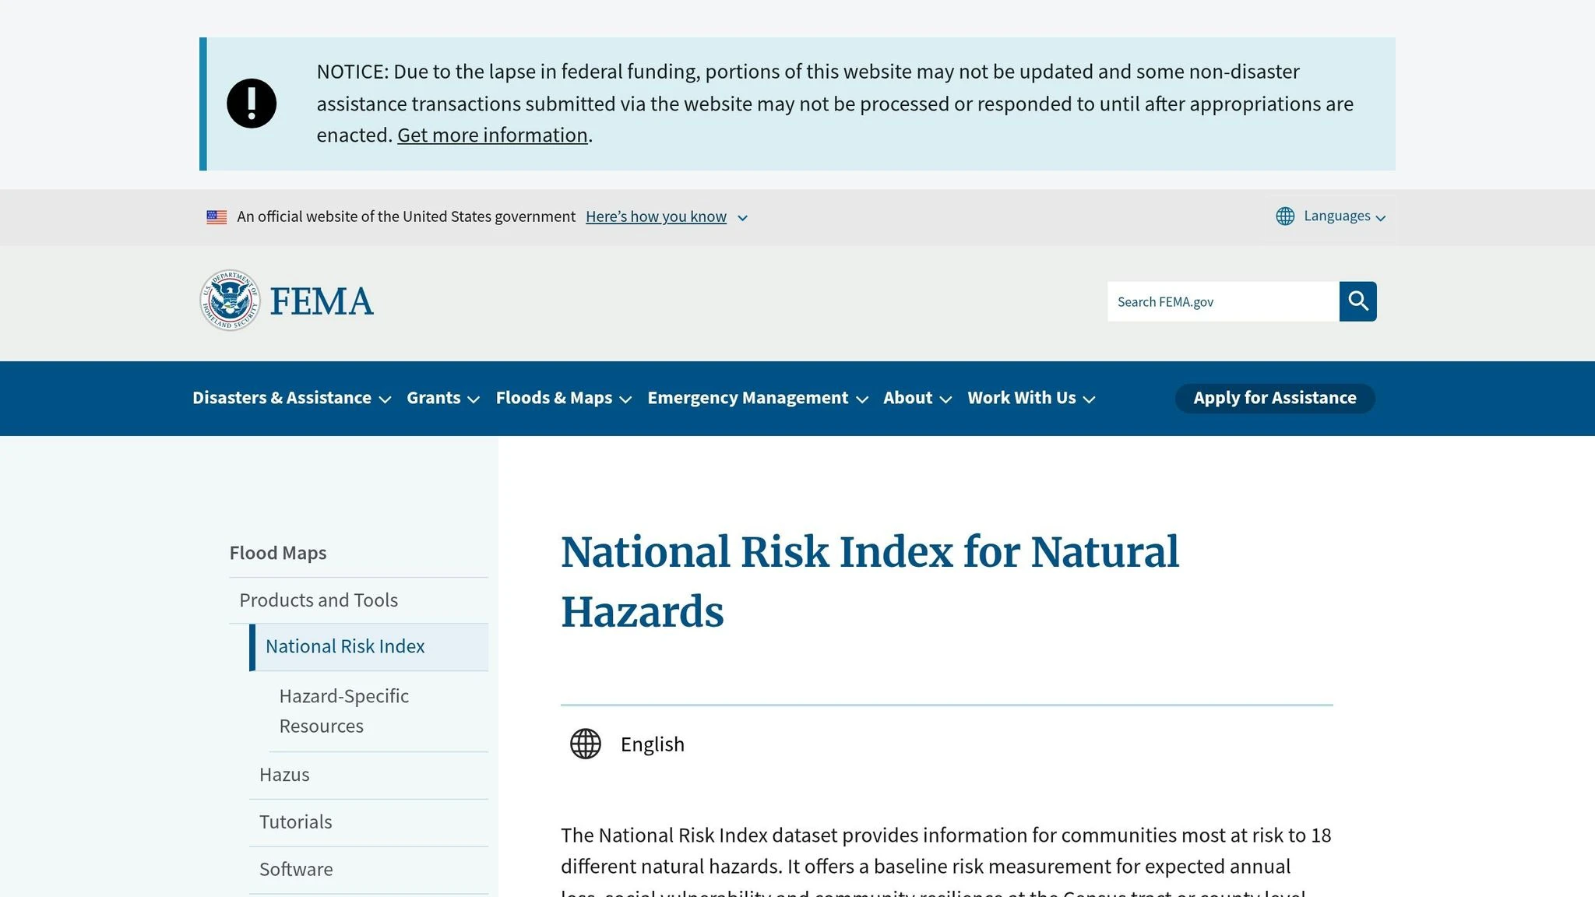The width and height of the screenshot is (1595, 897).
Task: Click the US flag icon in banner
Action: (217, 217)
